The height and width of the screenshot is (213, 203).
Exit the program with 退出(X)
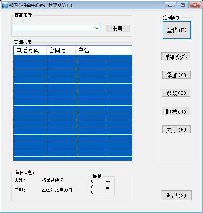click(x=176, y=195)
